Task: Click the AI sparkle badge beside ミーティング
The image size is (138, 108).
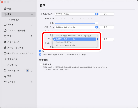Action: 27,70
